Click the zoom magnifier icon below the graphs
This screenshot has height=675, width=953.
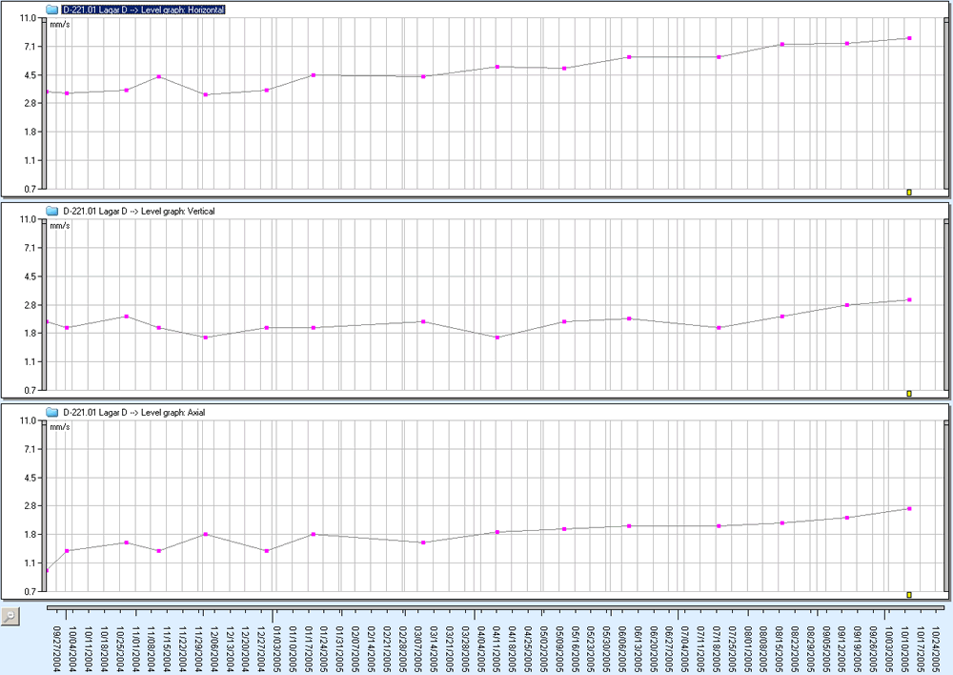(9, 617)
